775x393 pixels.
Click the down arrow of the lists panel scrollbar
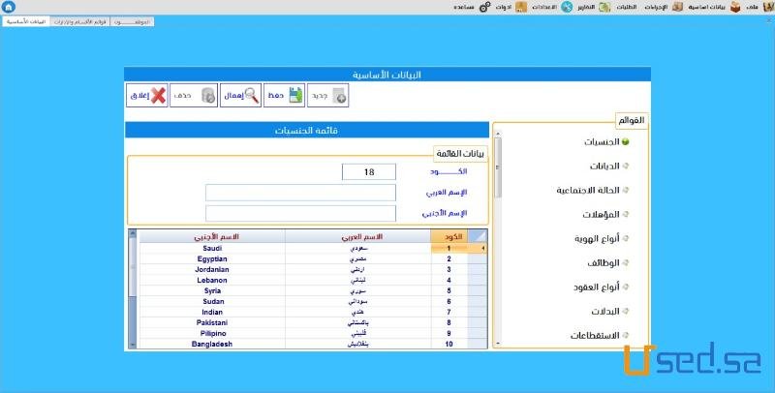[x=498, y=343]
